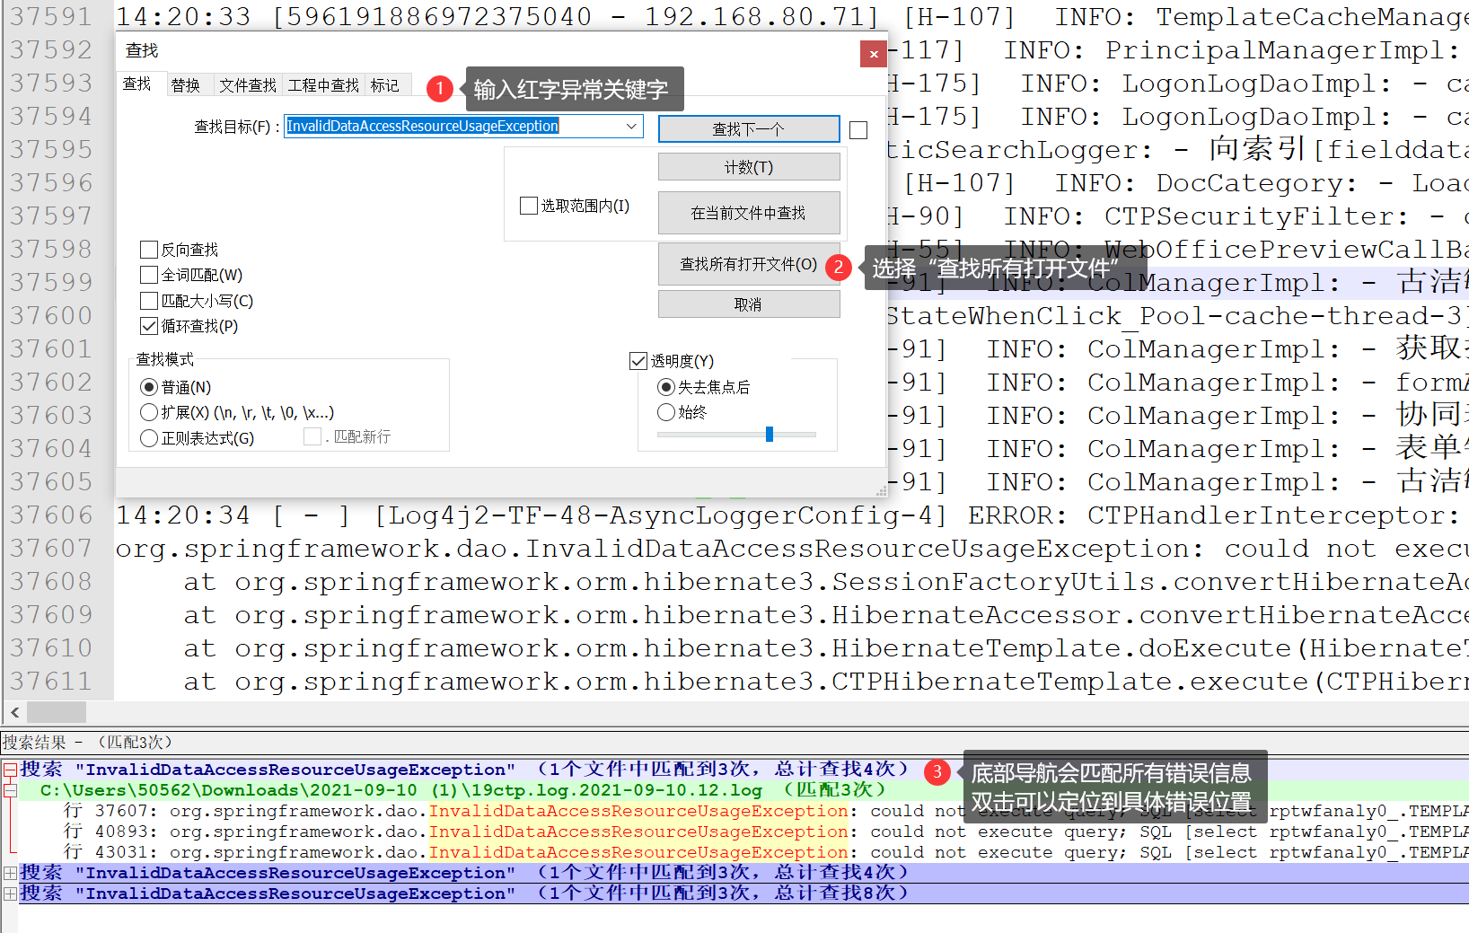Screen dimensions: 1469x933
Task: Select the 正则表达式(G) search mode radio
Action: click(x=149, y=438)
